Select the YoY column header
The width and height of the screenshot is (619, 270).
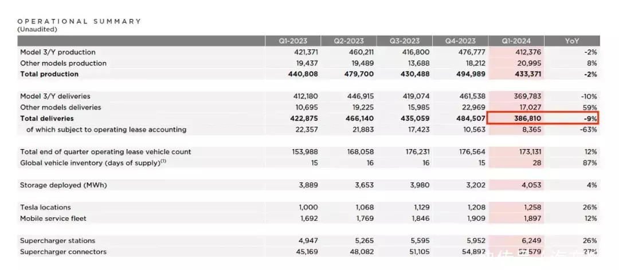[x=572, y=41]
